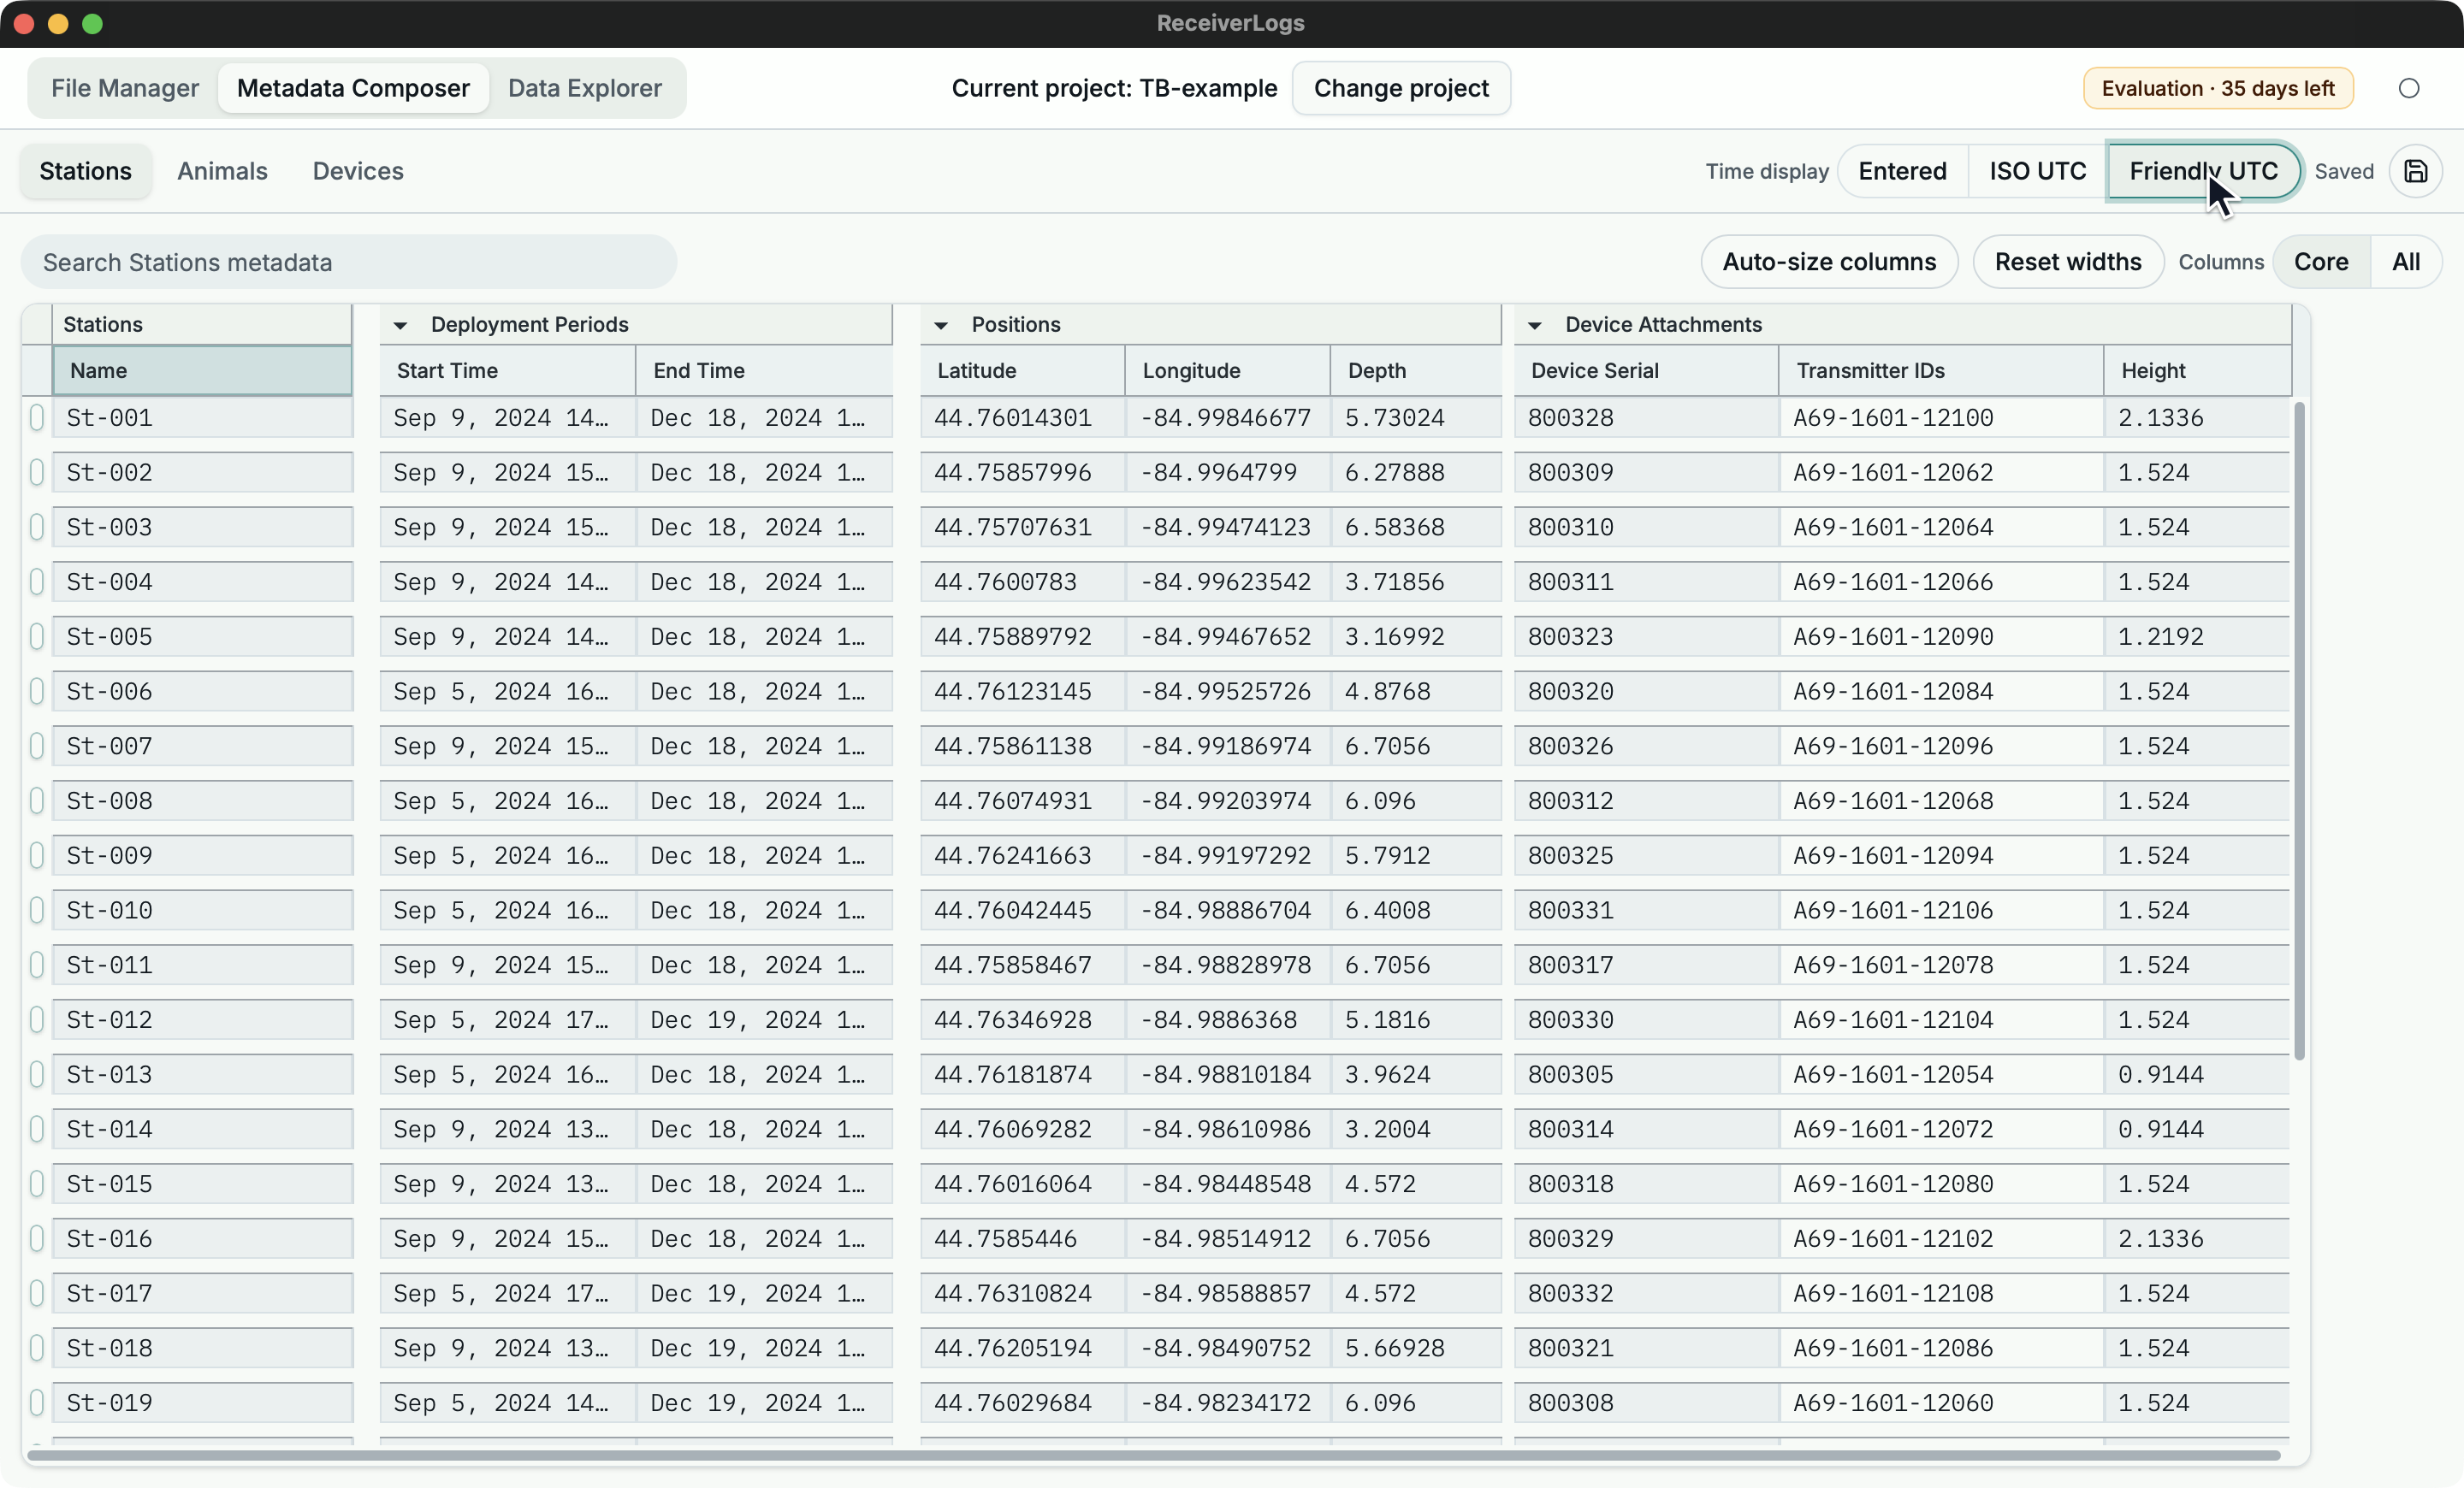2464x1488 pixels.
Task: Click the Stations group header
Action: click(x=202, y=325)
